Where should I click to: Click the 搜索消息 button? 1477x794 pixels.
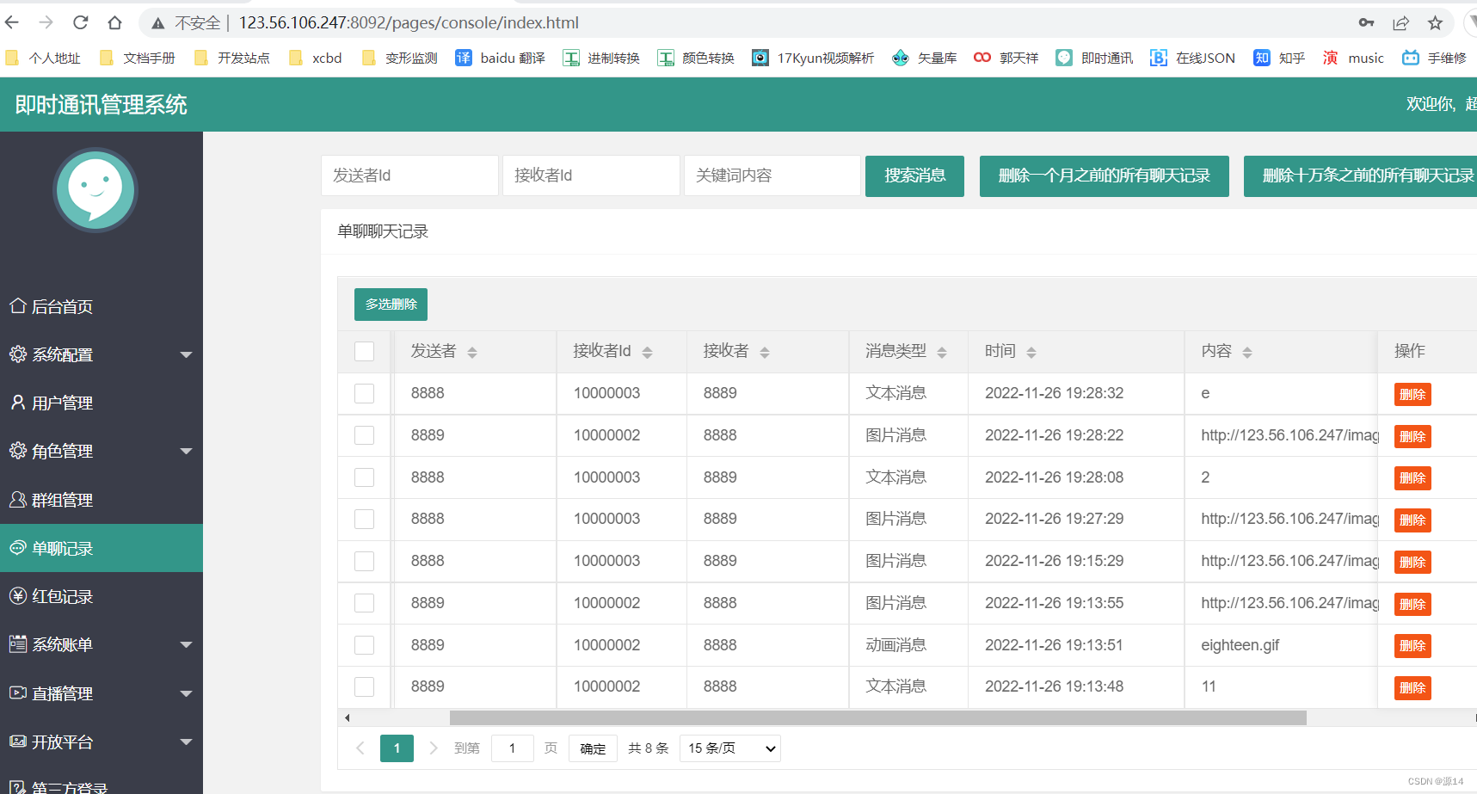click(x=914, y=175)
